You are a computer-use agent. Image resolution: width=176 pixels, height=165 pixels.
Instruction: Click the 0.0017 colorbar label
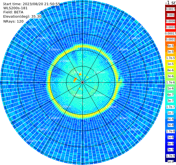tap(171, 9)
